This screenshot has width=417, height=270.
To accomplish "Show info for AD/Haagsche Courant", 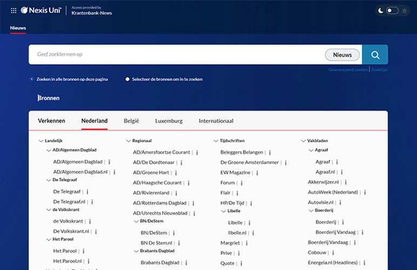I will [x=189, y=183].
